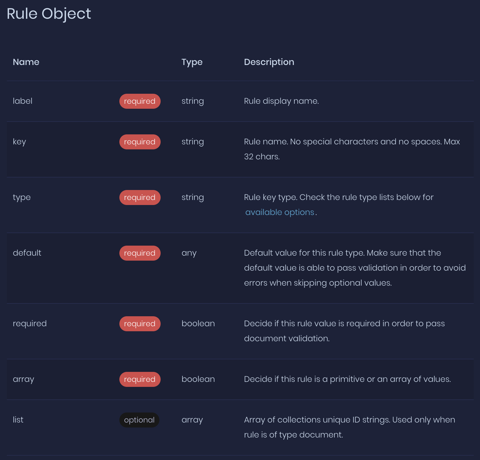Select the key row name
This screenshot has width=480, height=460.
pyautogui.click(x=19, y=142)
